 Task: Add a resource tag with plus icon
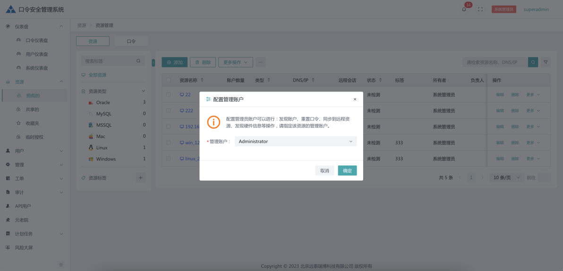[140, 178]
